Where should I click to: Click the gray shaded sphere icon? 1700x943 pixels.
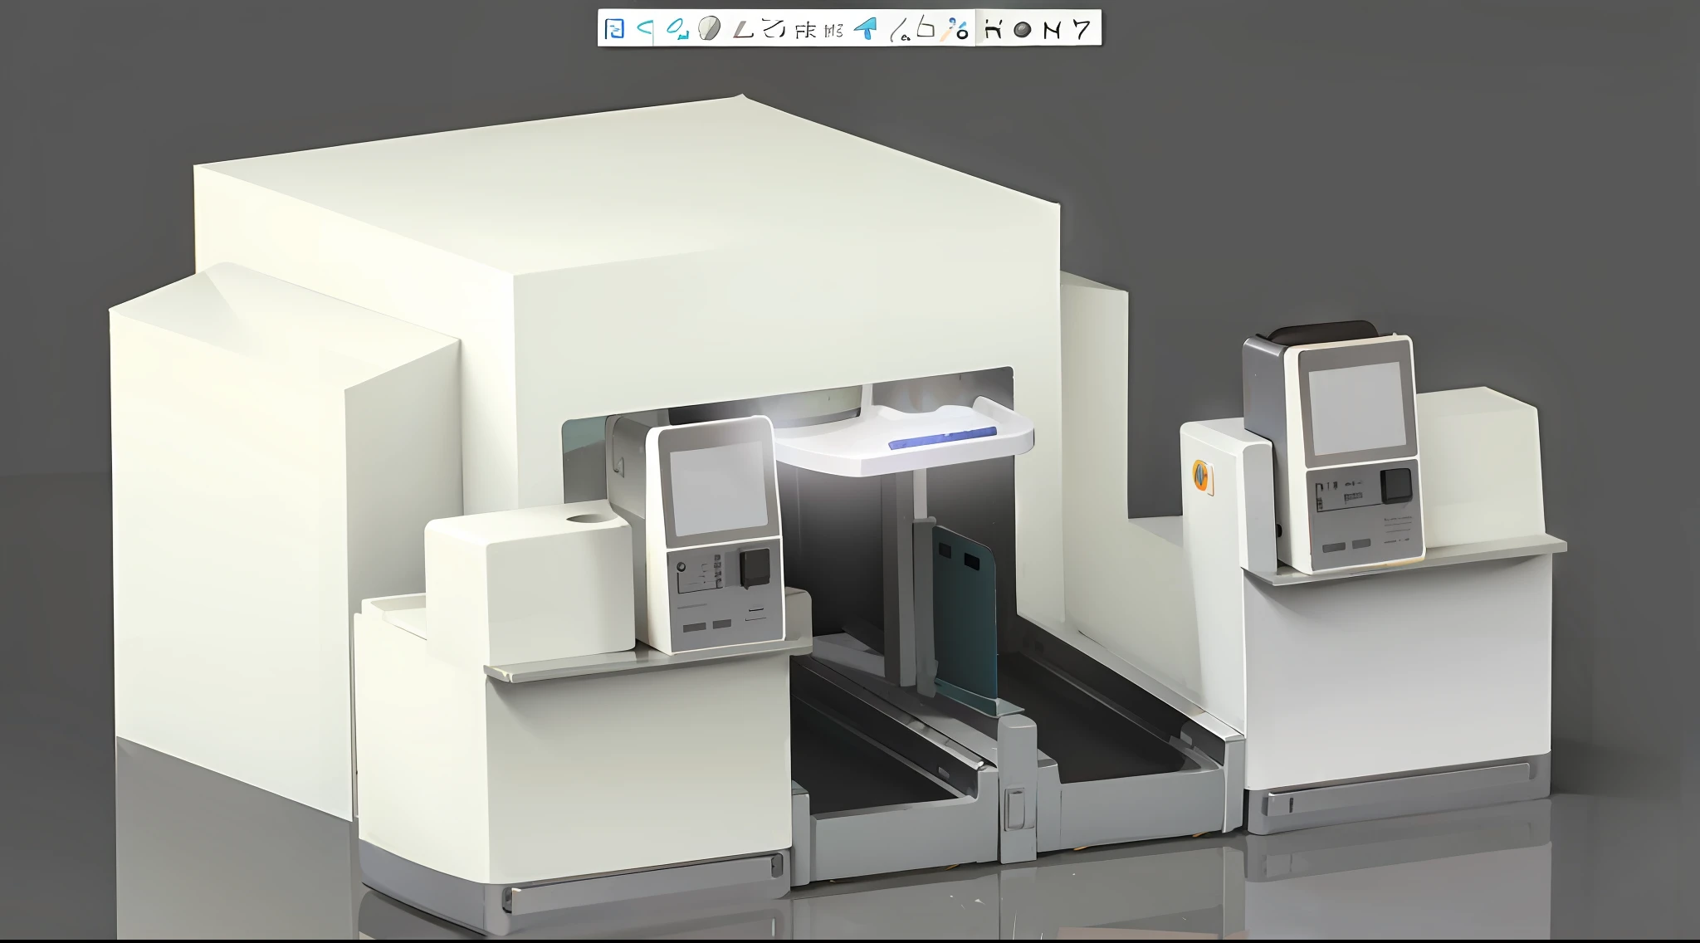click(x=709, y=29)
